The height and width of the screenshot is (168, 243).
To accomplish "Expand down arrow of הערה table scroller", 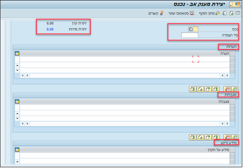I will pos(17,70).
